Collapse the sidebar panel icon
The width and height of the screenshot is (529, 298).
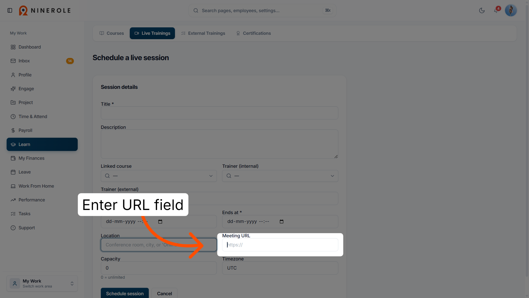pyautogui.click(x=10, y=10)
